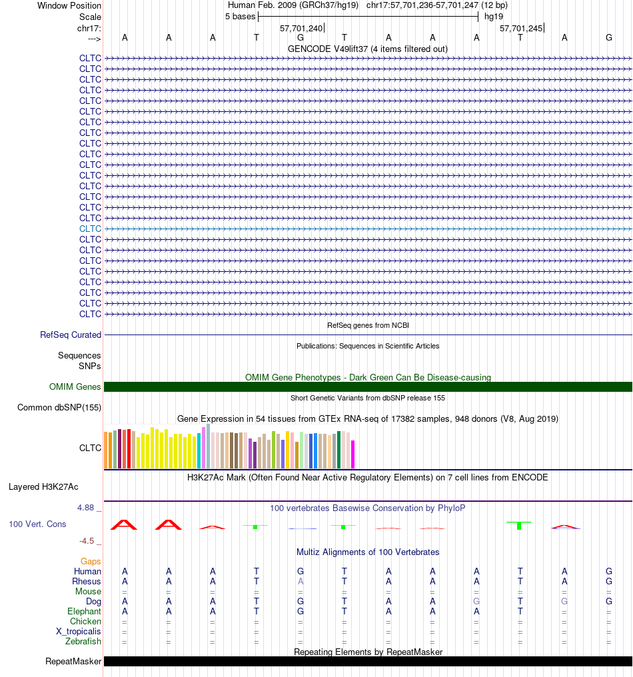Image resolution: width=633 pixels, height=677 pixels.
Task: Click the -4.5 lower scale value
Action: [87, 541]
